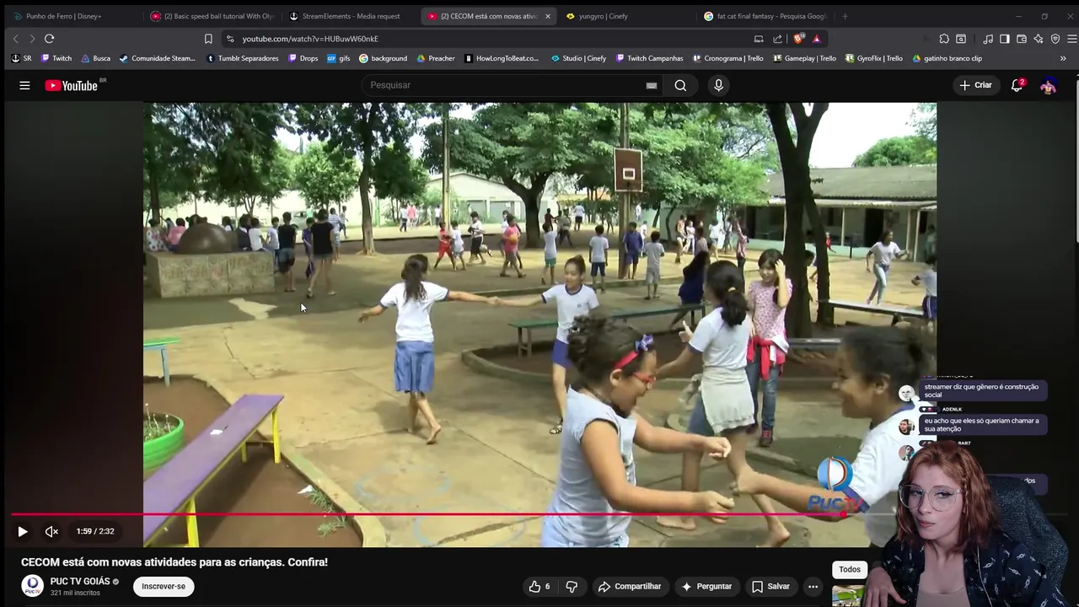Open the gifs bookmark
The width and height of the screenshot is (1079, 607).
tap(339, 58)
